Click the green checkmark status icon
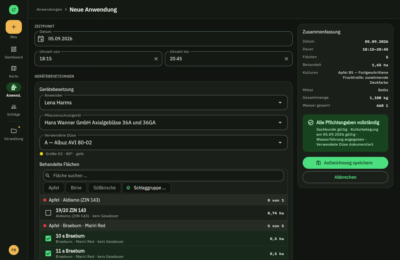 point(311,122)
